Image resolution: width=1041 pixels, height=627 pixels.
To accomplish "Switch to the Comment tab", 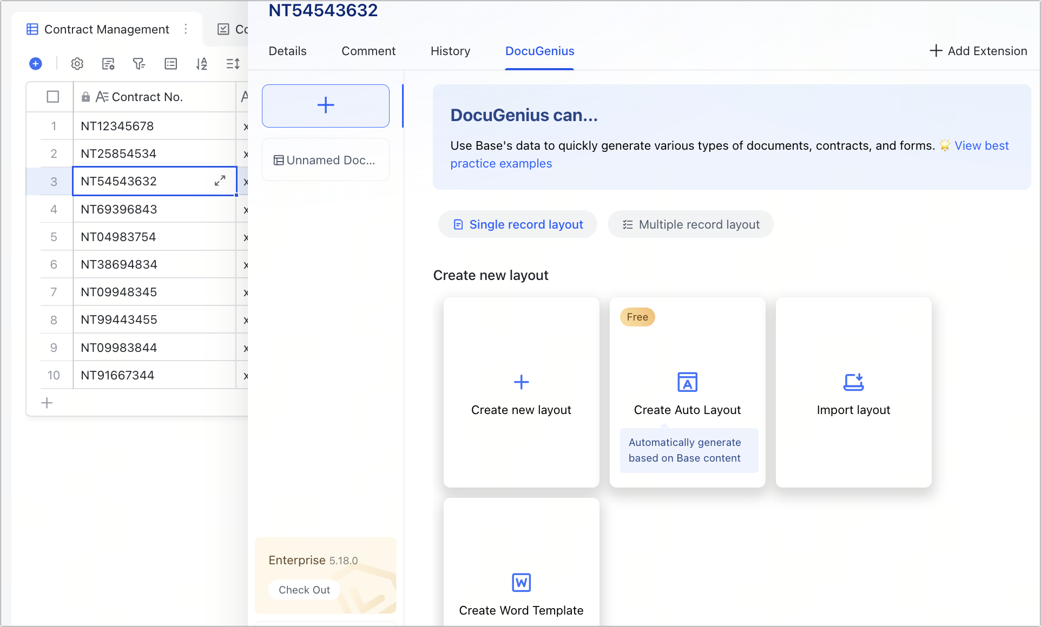I will 368,51.
